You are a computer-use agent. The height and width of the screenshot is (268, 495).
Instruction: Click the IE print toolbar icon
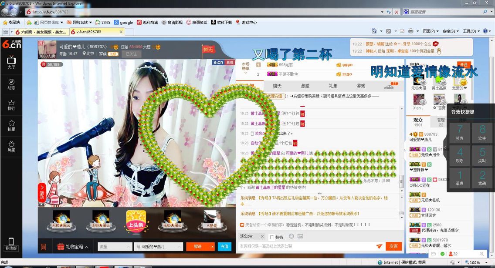[x=410, y=31]
